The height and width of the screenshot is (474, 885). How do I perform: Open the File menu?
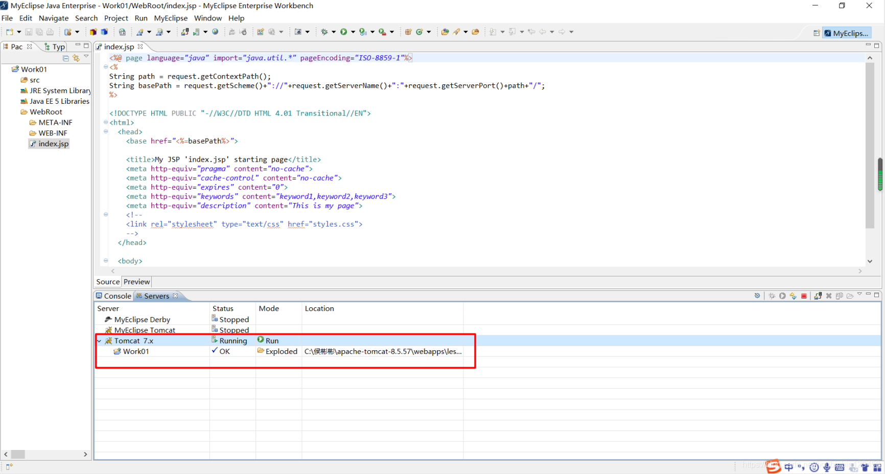click(7, 18)
